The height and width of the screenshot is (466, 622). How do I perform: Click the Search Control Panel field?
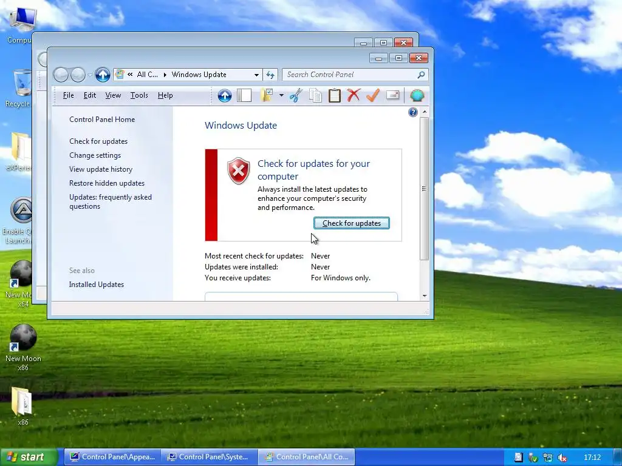355,75
